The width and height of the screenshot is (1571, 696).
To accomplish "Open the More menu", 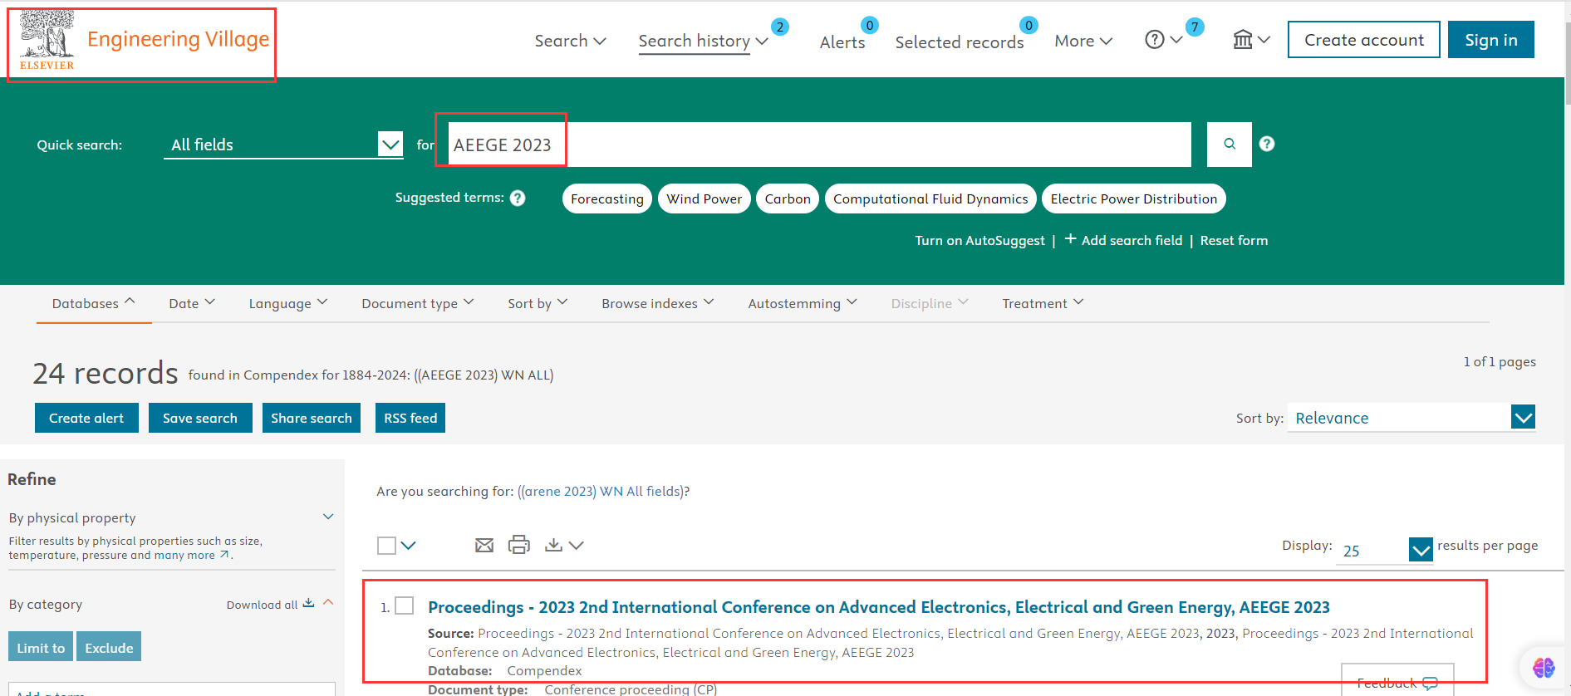I will pos(1083,41).
